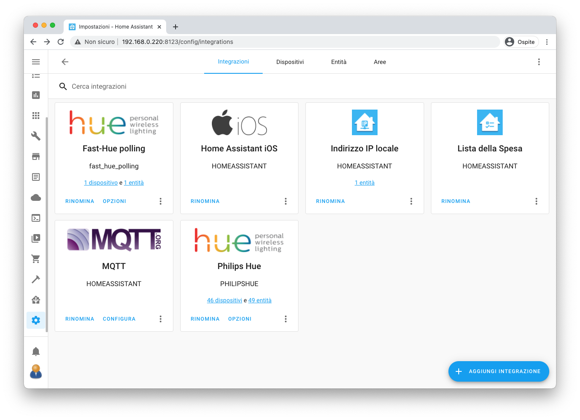Click the Indirizzo IP locale house icon
580x420 pixels.
point(365,122)
